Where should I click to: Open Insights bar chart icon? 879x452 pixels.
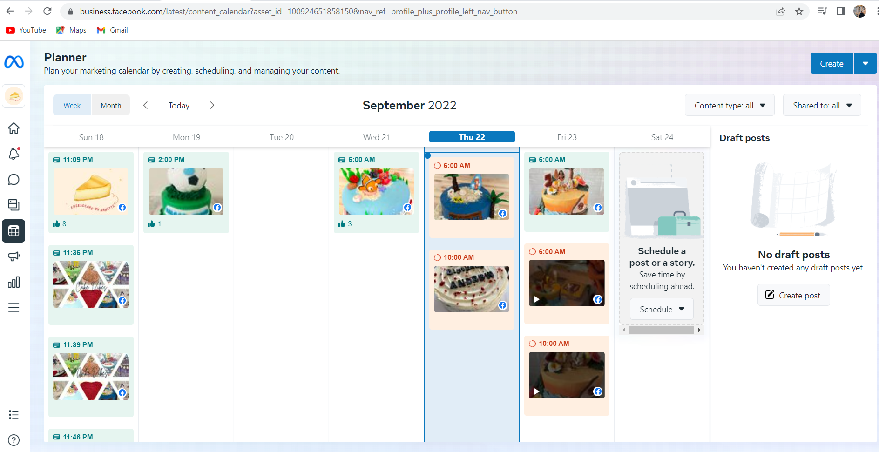click(14, 282)
